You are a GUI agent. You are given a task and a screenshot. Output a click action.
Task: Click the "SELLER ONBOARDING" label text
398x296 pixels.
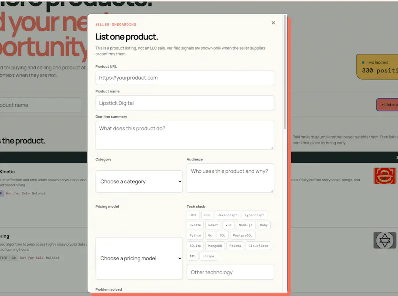[116, 24]
